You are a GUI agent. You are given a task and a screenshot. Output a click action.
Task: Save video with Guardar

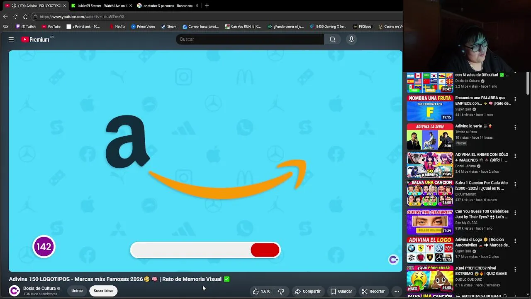(341, 291)
